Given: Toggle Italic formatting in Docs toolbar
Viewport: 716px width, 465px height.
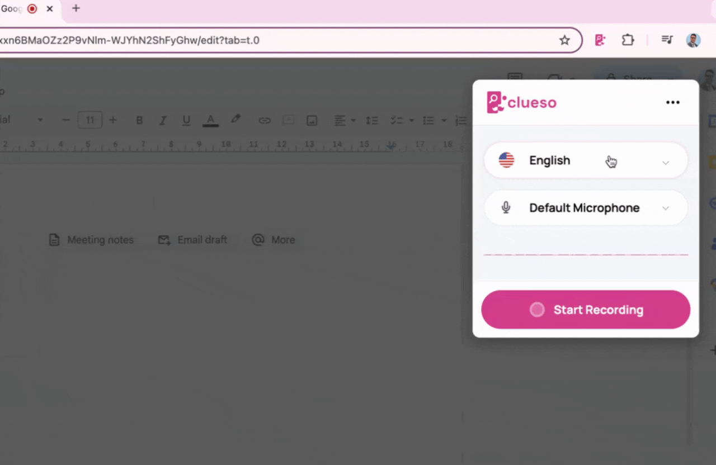Looking at the screenshot, I should [163, 120].
